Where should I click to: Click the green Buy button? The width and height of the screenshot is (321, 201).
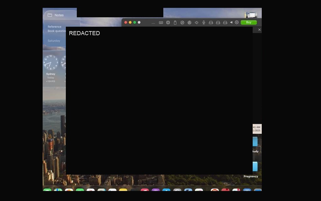pos(249,22)
